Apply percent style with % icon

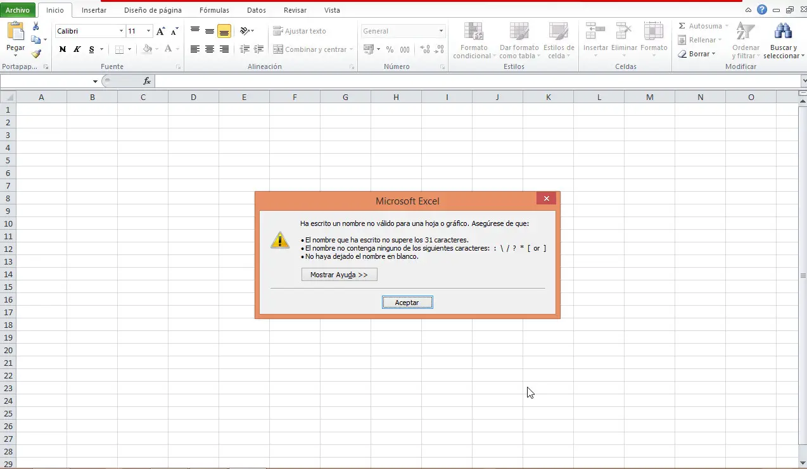pyautogui.click(x=390, y=49)
